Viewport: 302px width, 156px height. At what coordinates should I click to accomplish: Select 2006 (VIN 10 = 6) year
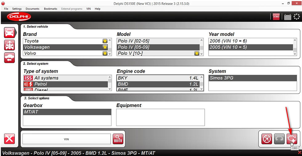pyautogui.click(x=251, y=41)
